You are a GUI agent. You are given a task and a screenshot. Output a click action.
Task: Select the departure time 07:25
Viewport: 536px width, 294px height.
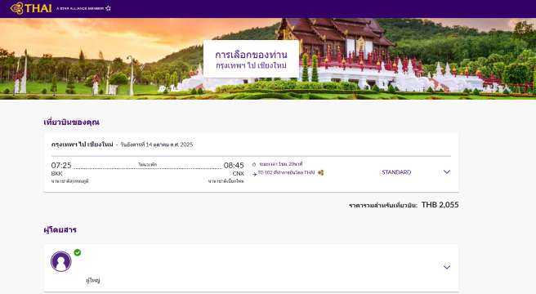point(61,166)
